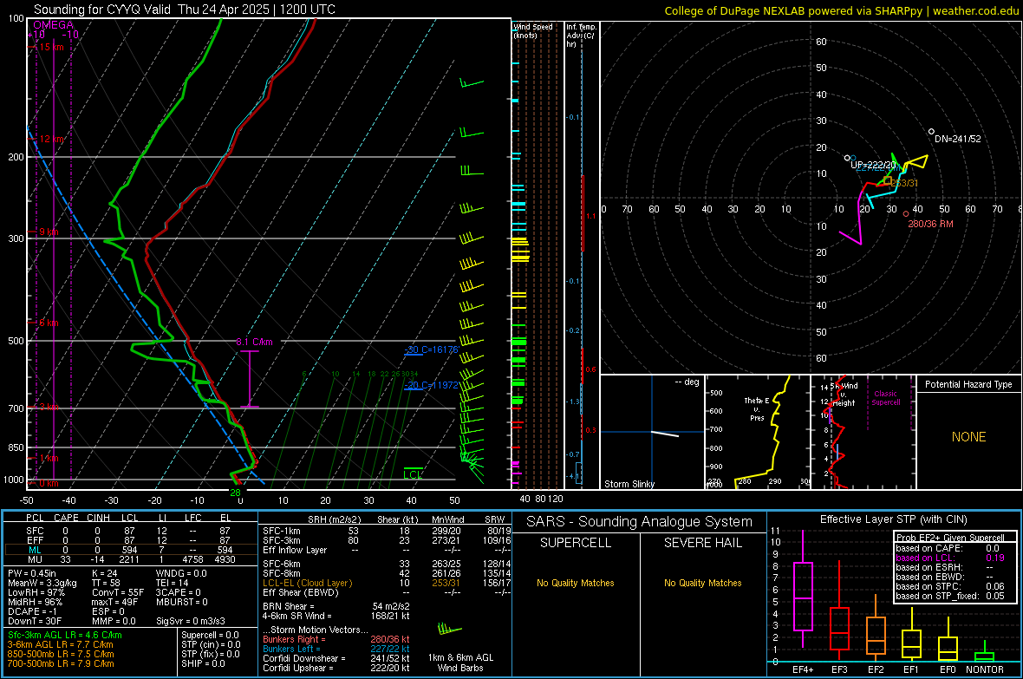Click the '280/36 RM' hodograph label
The width and height of the screenshot is (1023, 679).
pyautogui.click(x=930, y=224)
